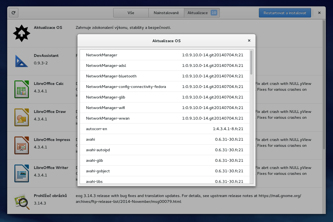This screenshot has width=333, height=222.
Task: Click the Aktualizace OS star icon
Action: [x=22, y=33]
